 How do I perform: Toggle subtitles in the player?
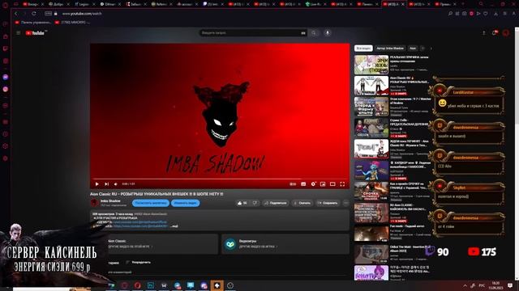click(x=303, y=184)
